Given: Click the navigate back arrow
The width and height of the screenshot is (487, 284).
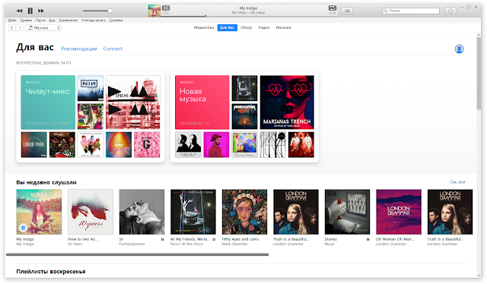Looking at the screenshot, I should pyautogui.click(x=12, y=27).
